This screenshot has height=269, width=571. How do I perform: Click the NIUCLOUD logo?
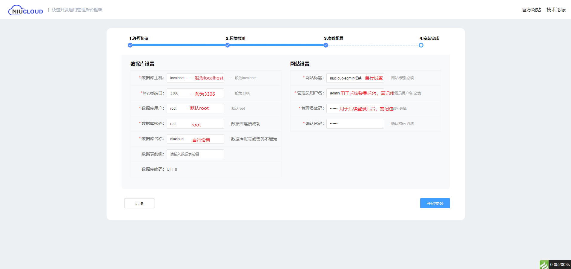[26, 10]
